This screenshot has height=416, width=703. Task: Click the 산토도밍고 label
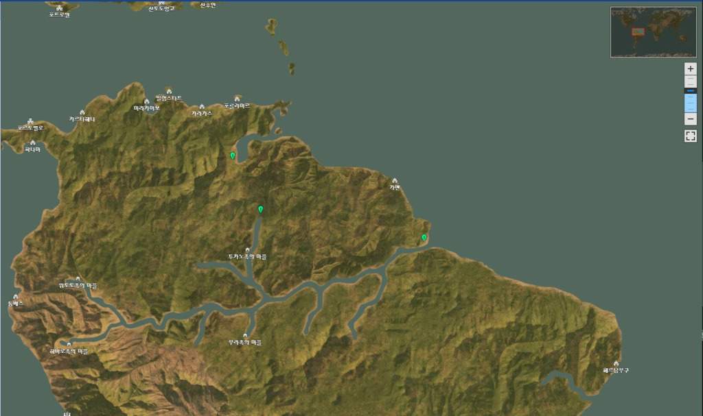pyautogui.click(x=161, y=8)
